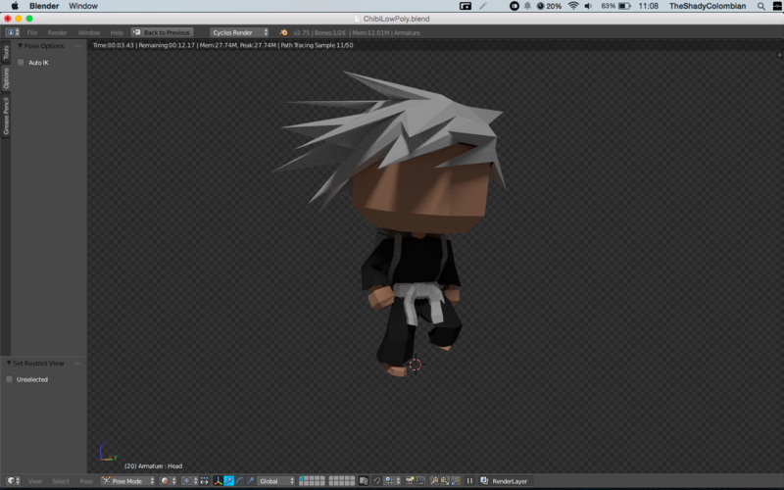The image size is (784, 490).
Task: Open the Pose Mode selector dropdown
Action: click(x=127, y=481)
